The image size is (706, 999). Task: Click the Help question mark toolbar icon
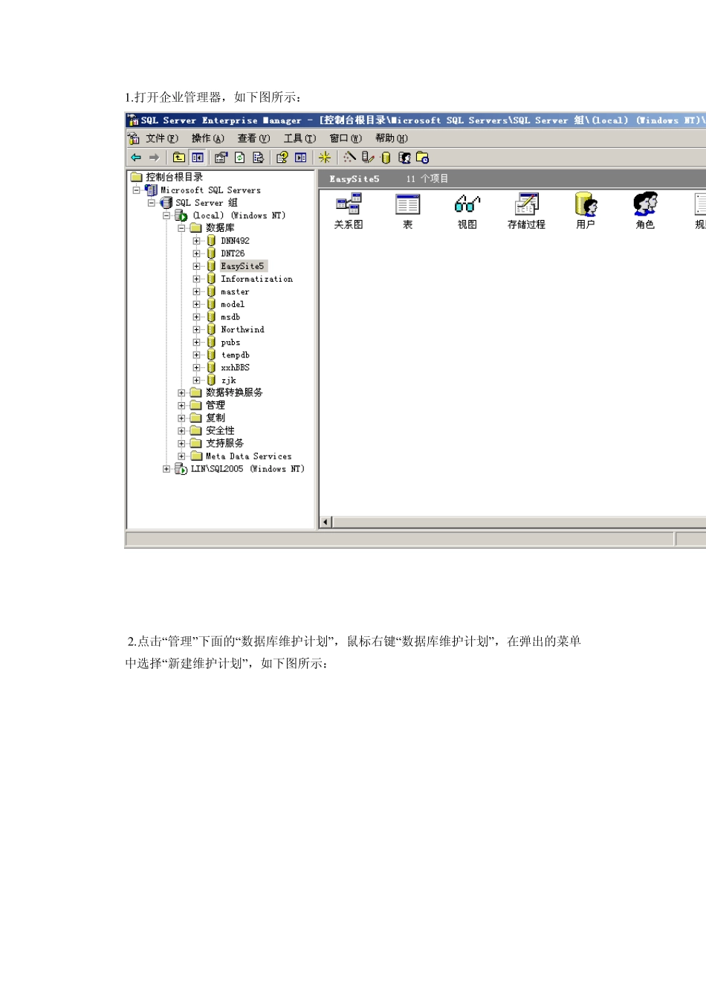[282, 158]
